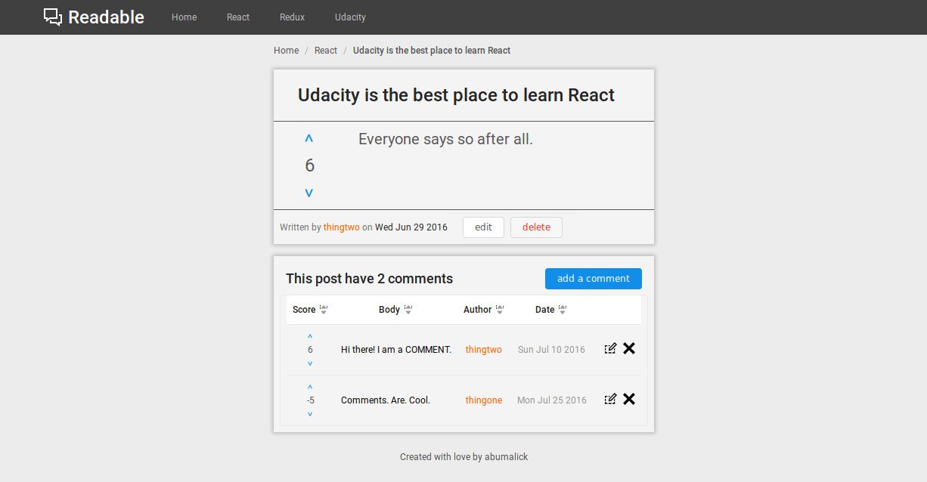Click the footer 'Created with love by abumalick'
This screenshot has height=482, width=927.
[464, 457]
